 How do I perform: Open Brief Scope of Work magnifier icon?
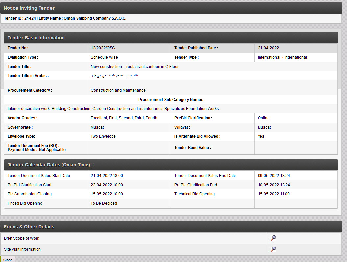coord(273,238)
